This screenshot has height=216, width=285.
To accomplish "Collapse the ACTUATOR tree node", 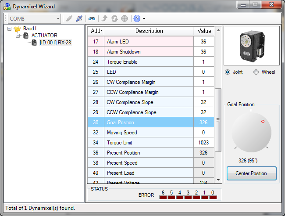I will (x=18, y=36).
